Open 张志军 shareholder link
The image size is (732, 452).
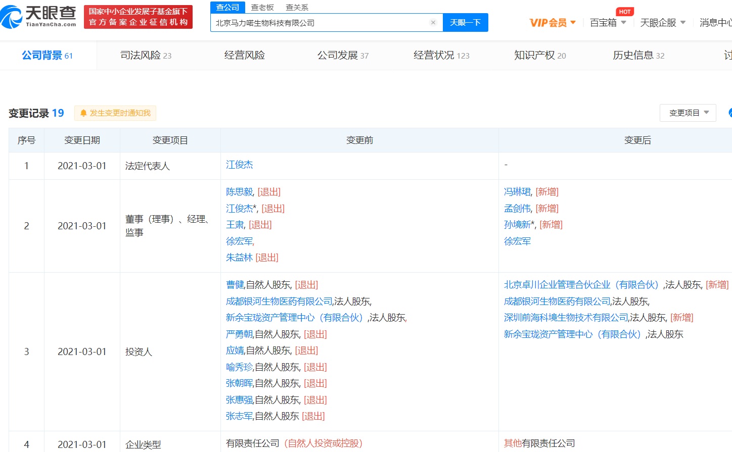240,416
